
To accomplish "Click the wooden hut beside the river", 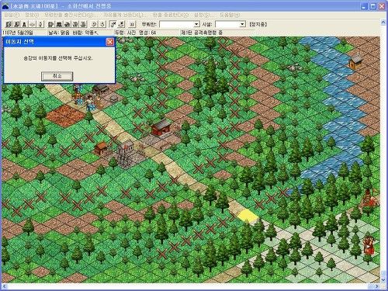I will pos(356,61).
